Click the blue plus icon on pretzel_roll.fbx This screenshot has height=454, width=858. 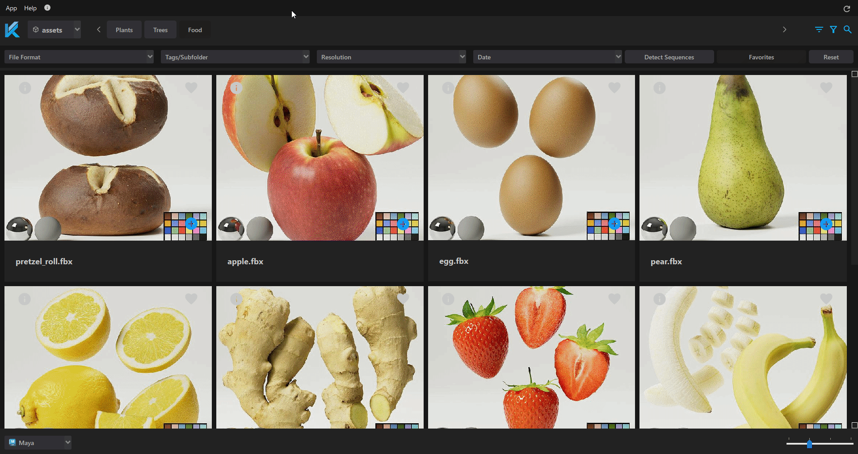point(191,224)
